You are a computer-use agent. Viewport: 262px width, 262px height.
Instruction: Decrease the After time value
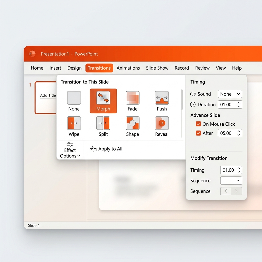coord(239,135)
